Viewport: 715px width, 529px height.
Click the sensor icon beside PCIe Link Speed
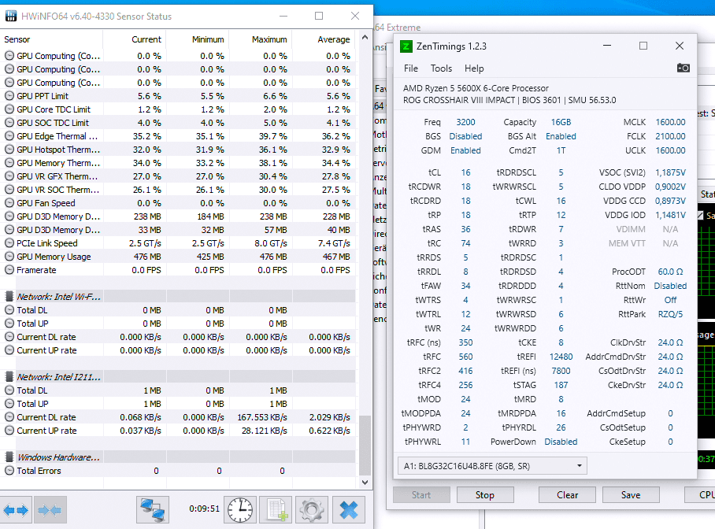click(9, 243)
